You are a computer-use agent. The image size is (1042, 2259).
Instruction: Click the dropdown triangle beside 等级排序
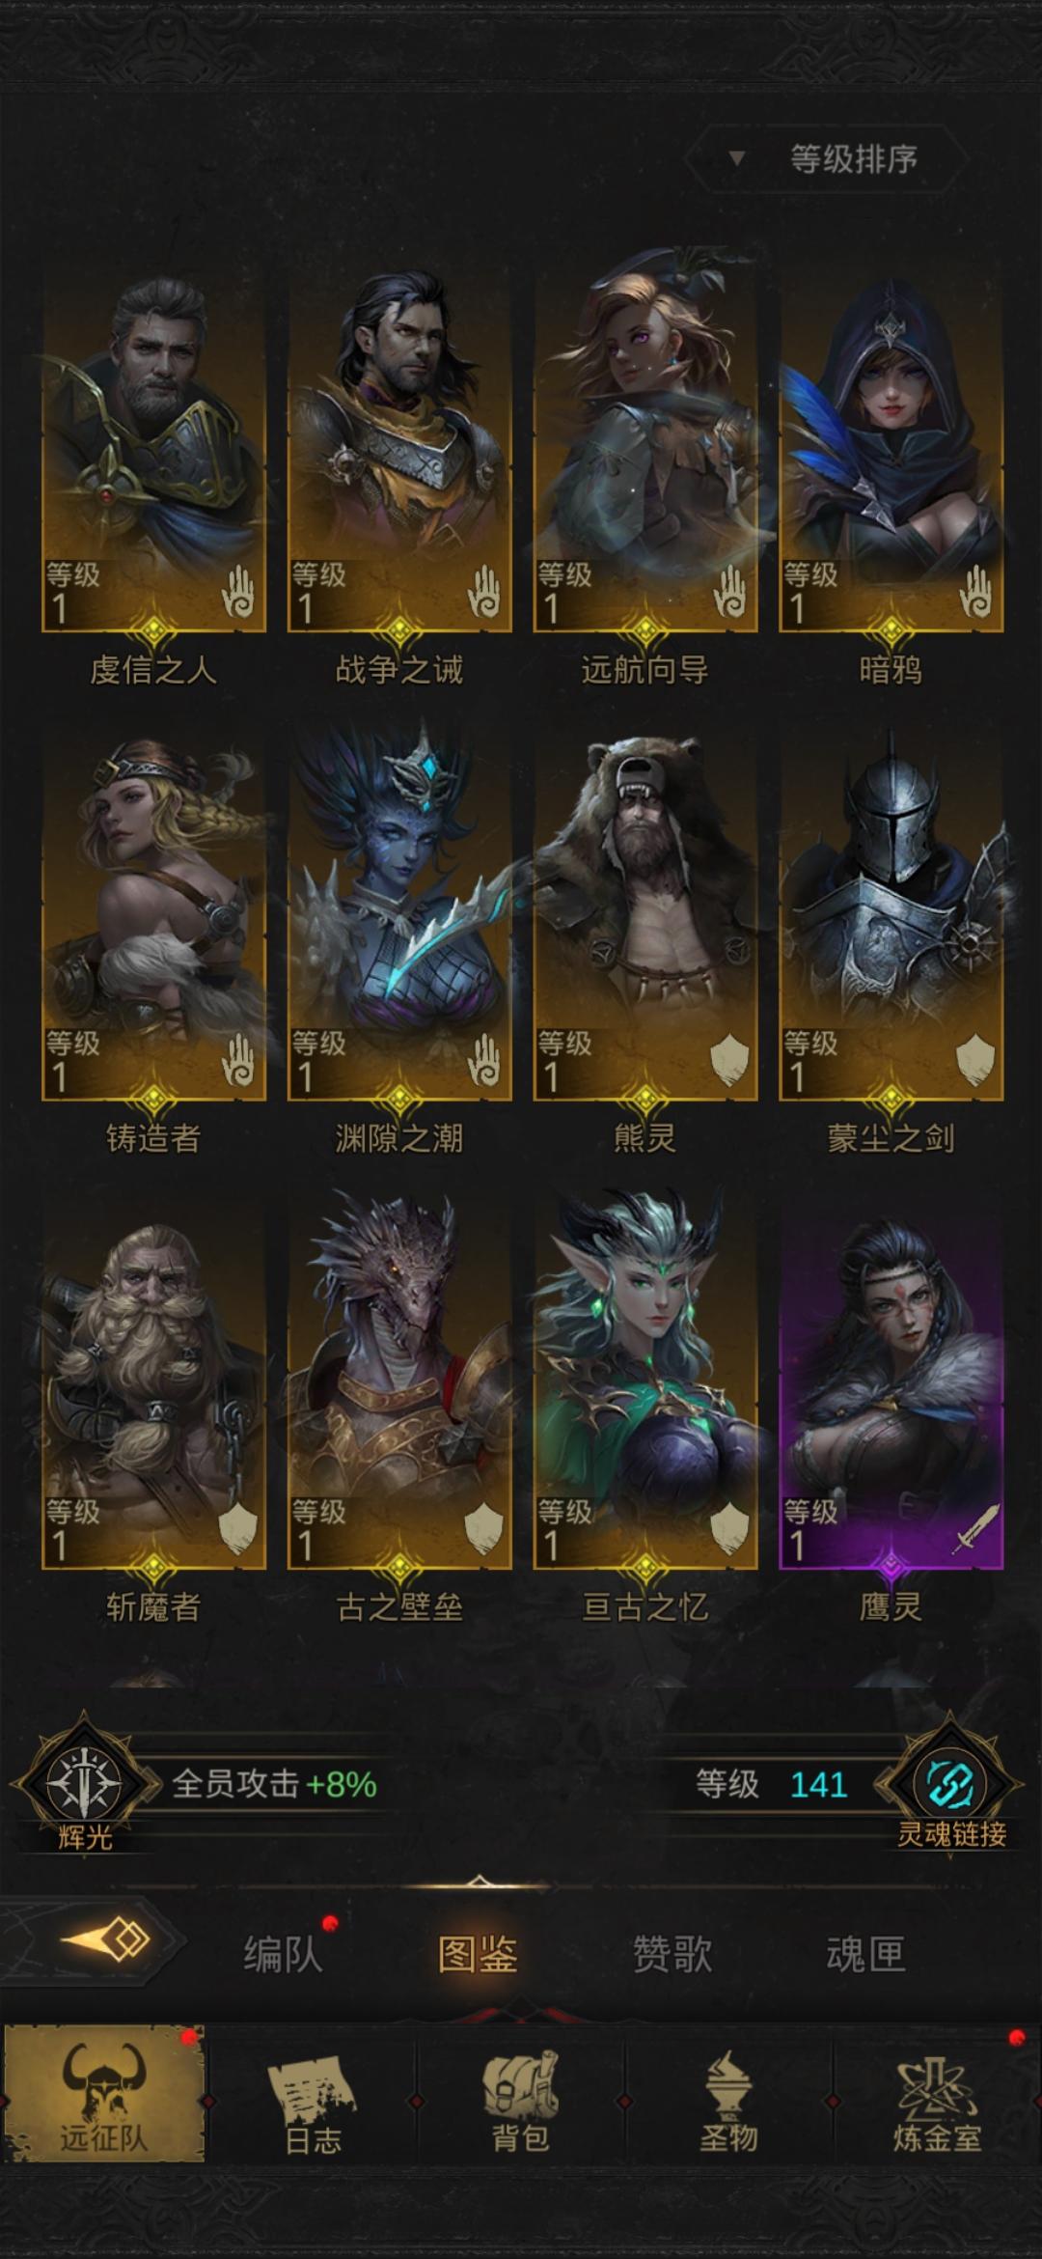[x=737, y=157]
